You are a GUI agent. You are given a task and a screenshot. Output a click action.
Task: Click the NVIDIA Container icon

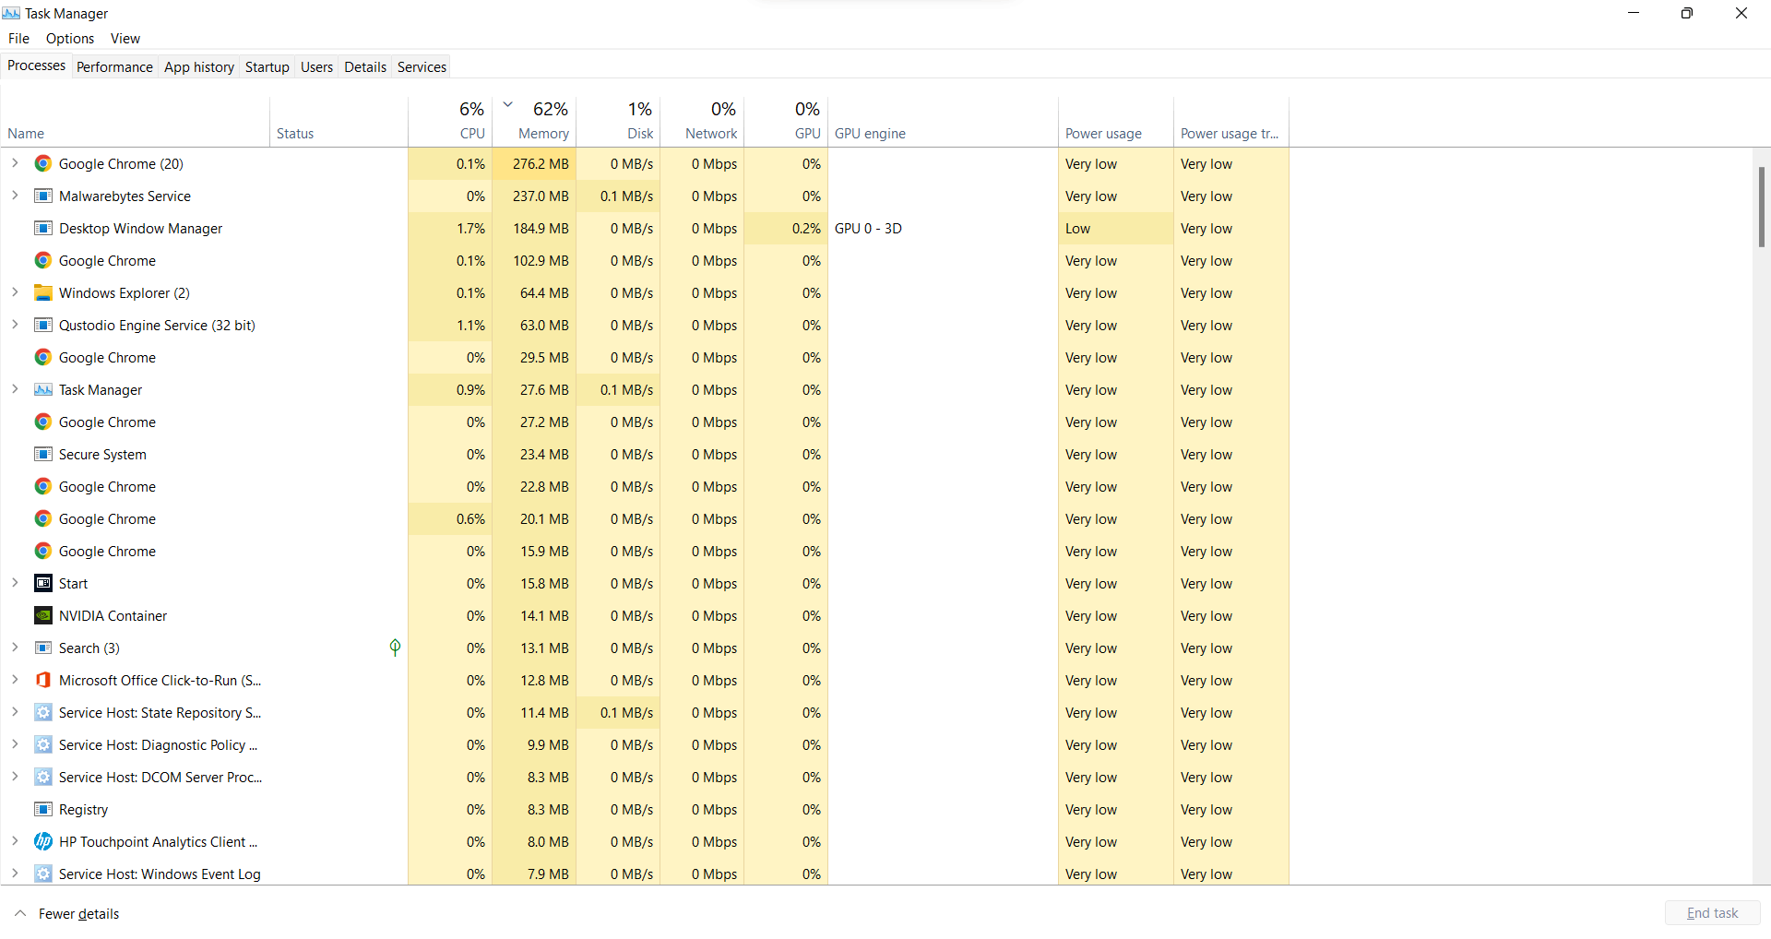point(43,616)
